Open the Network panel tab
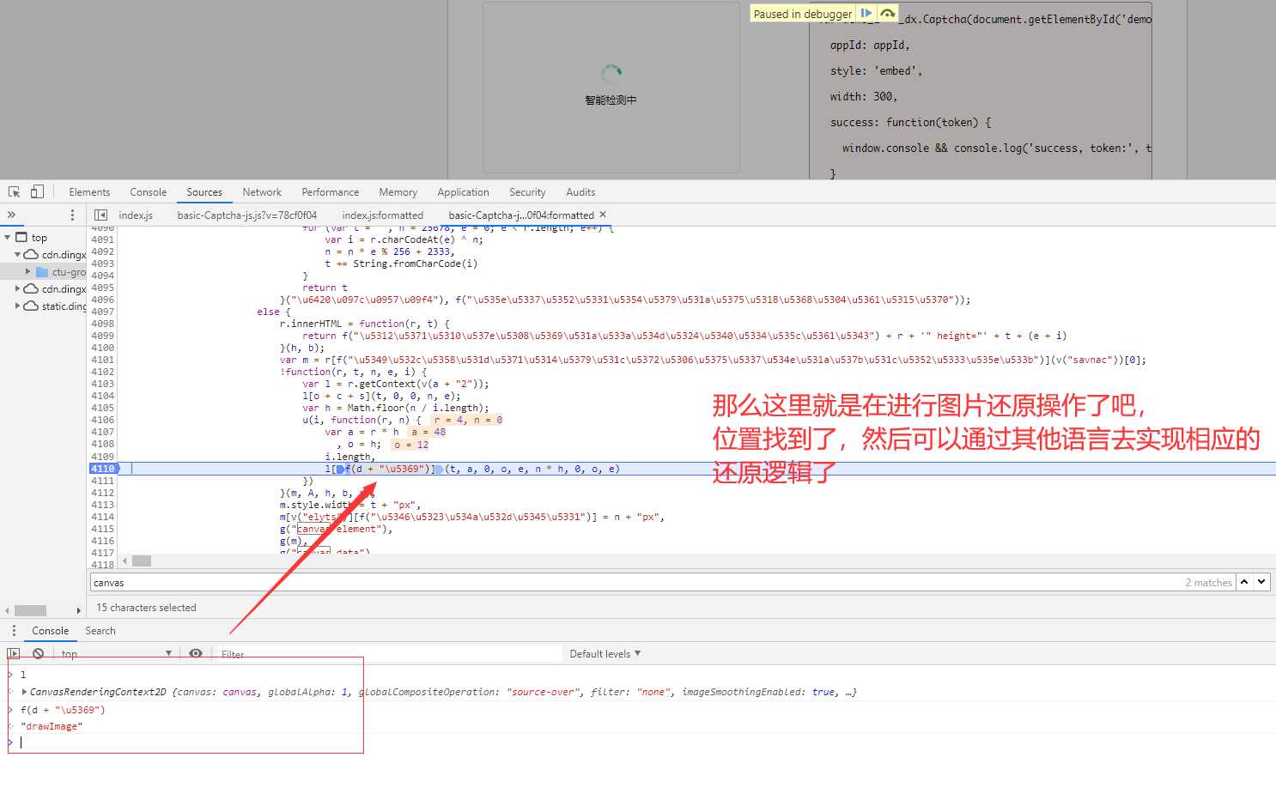The height and width of the screenshot is (812, 1276). (x=262, y=192)
